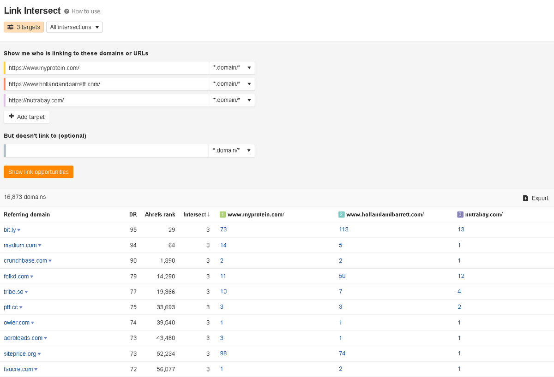The image size is (554, 377).
Task: Expand the ptt.cc domain menu arrow
Action: [x=21, y=307]
